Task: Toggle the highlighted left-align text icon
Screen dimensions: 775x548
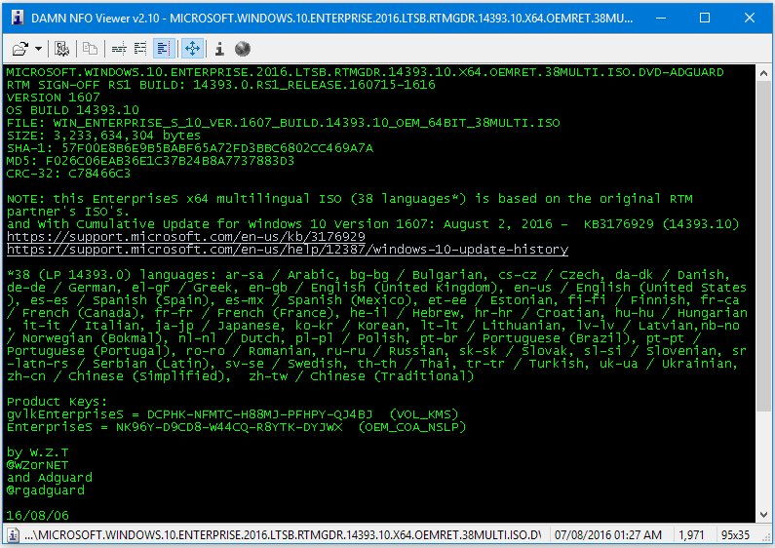Action: (163, 49)
